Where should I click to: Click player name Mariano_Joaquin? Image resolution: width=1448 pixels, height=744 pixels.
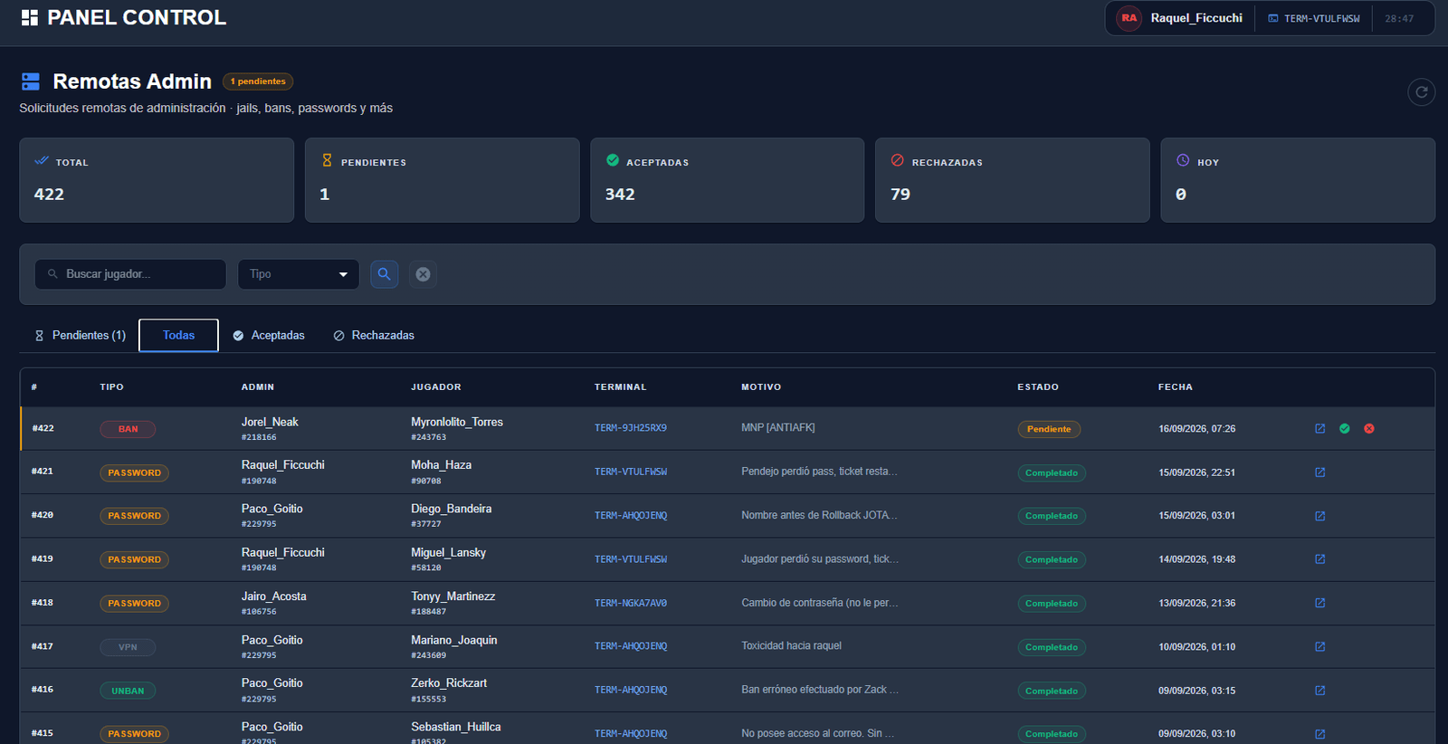[x=454, y=640]
